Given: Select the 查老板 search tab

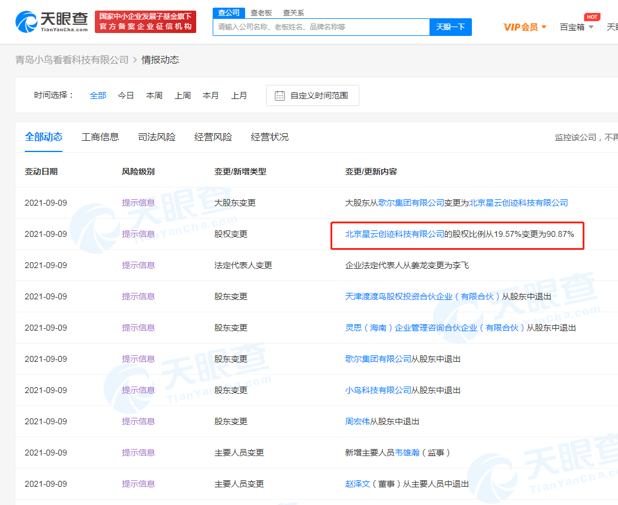Looking at the screenshot, I should coord(261,13).
